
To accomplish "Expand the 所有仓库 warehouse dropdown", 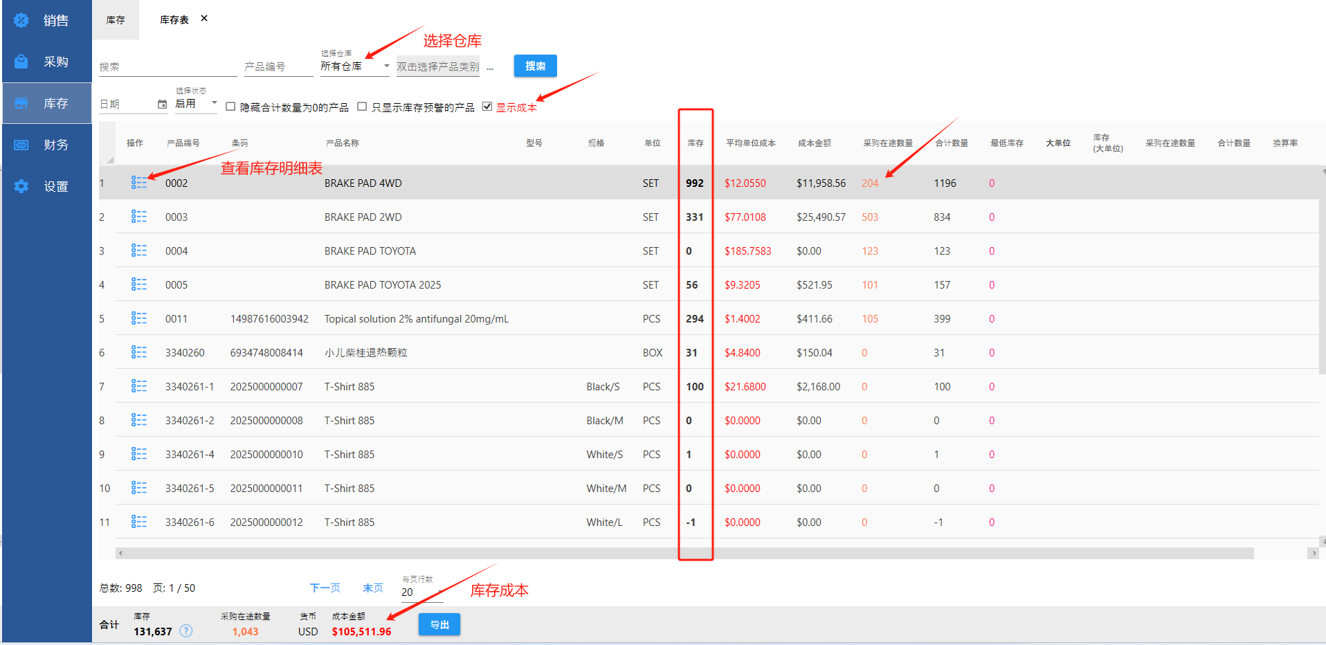I will 386,66.
